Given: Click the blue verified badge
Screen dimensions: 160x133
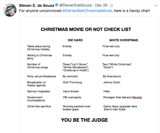Looking at the screenshot, I should (57, 5).
